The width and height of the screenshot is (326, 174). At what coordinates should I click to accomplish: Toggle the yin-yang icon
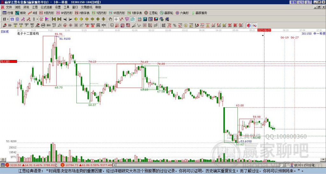click(249, 25)
